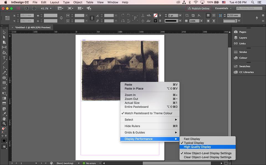Click the Adobe Stock search field

coord(249,8)
